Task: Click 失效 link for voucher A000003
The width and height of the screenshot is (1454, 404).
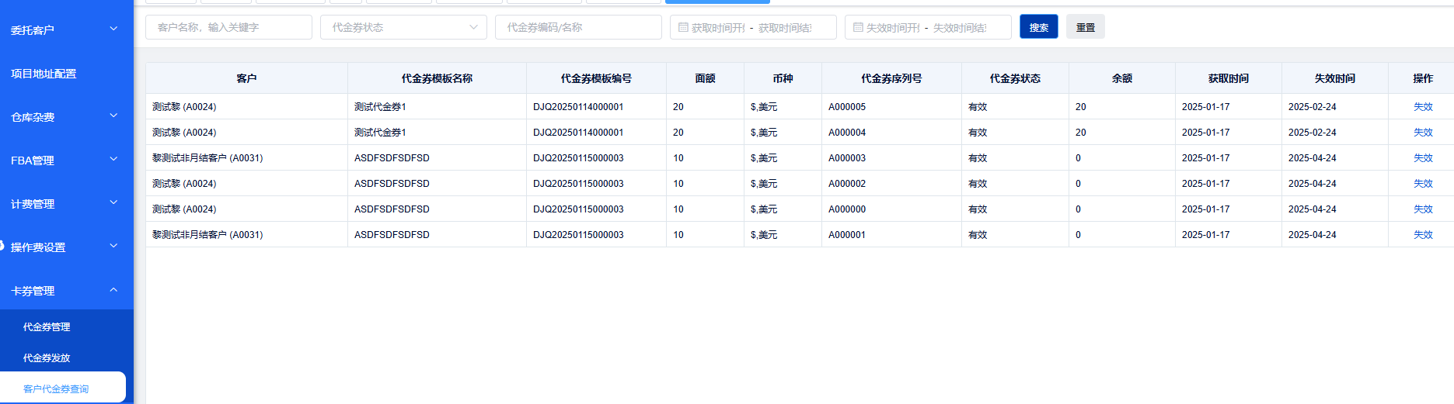Action: click(x=1423, y=158)
